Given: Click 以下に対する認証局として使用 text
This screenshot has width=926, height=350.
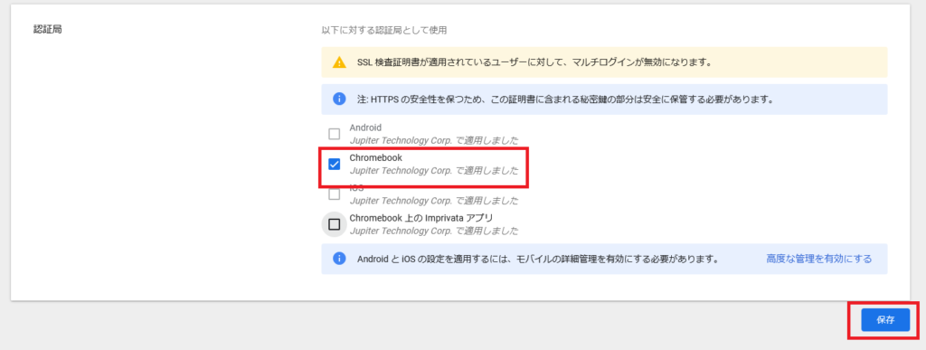Looking at the screenshot, I should 383,30.
